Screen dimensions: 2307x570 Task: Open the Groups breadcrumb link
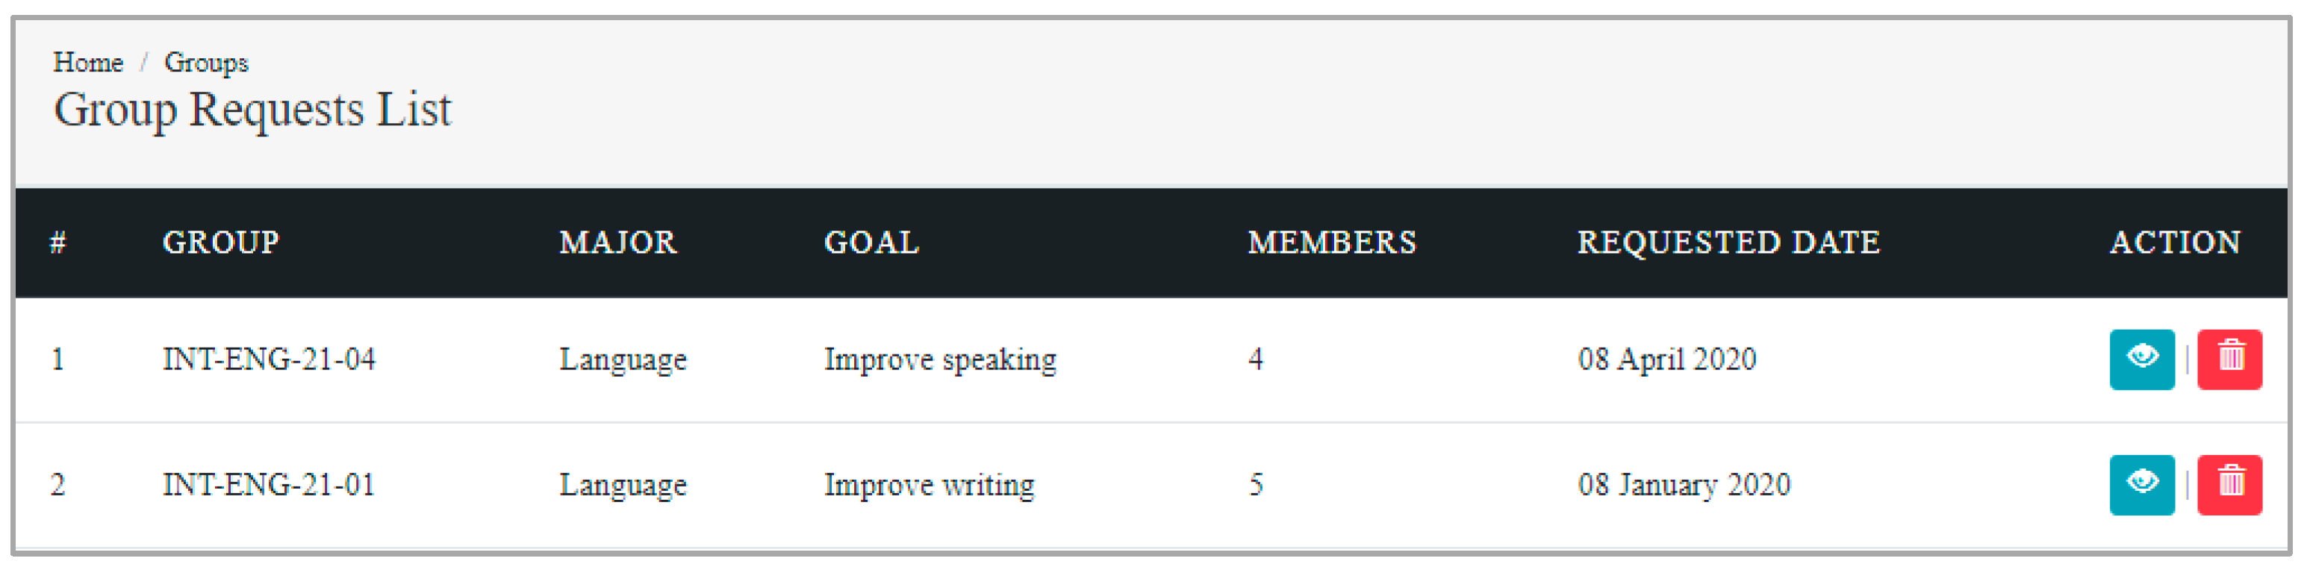point(206,63)
